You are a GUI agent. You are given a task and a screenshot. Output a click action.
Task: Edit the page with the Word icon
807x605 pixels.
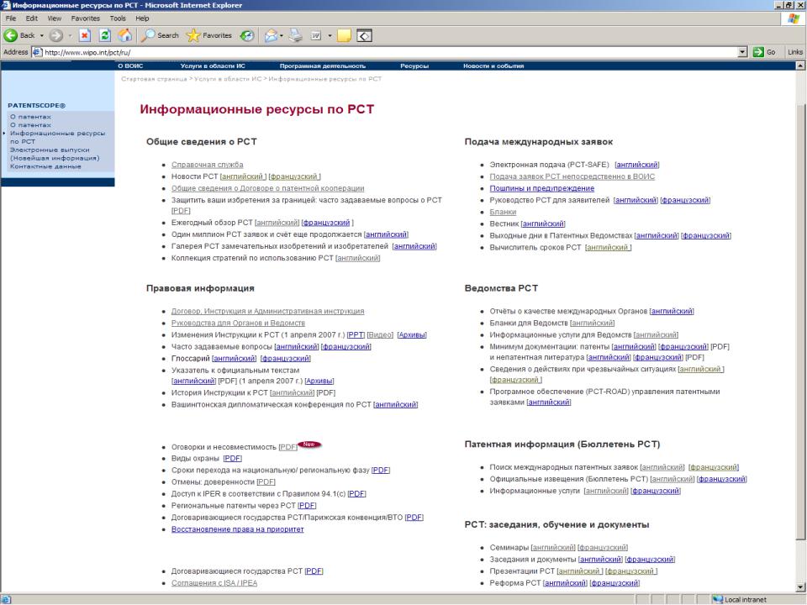coord(315,35)
